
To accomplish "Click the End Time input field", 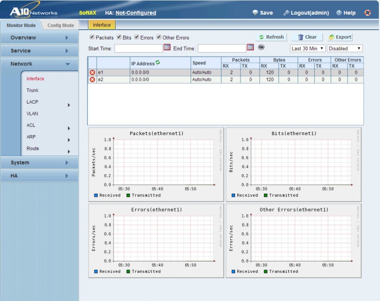I will coord(222,48).
